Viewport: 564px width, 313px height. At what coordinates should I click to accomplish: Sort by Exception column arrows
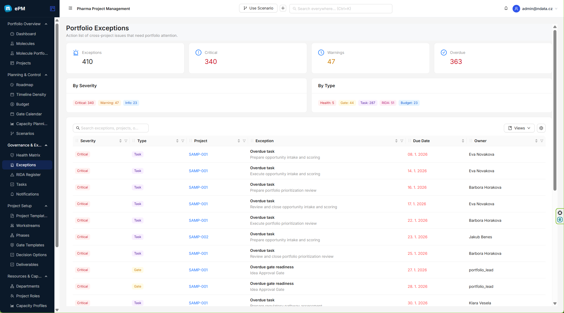[396, 141]
